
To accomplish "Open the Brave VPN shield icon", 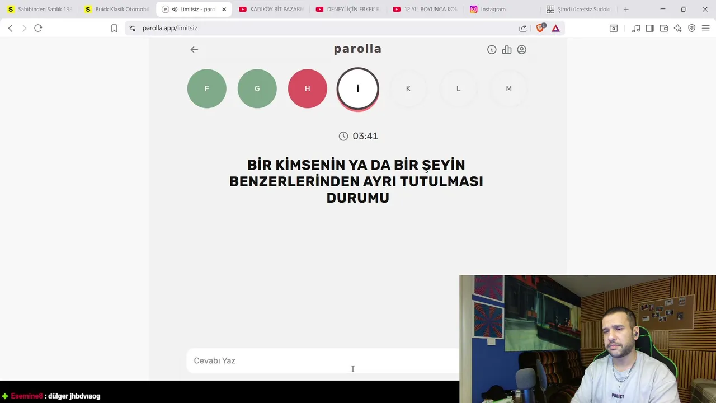I will [x=692, y=28].
